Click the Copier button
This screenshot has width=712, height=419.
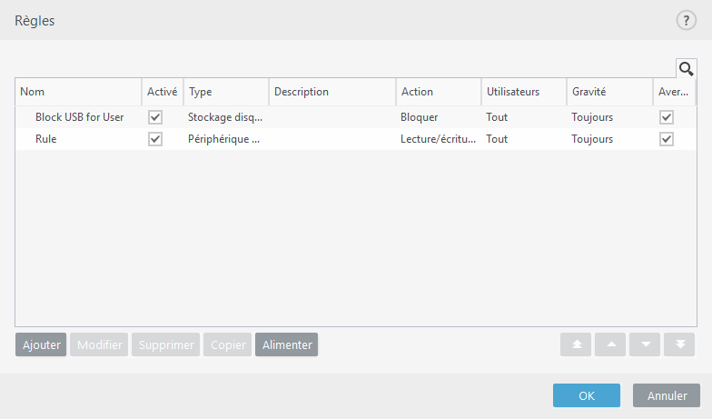pos(227,344)
